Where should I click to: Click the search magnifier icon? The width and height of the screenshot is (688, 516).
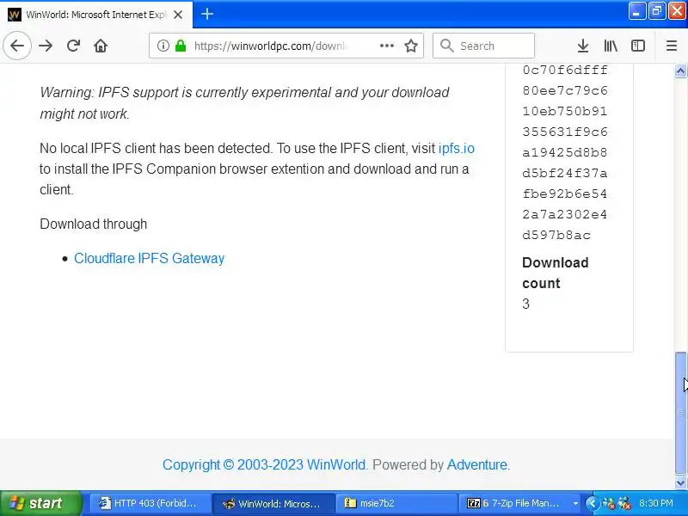click(446, 46)
